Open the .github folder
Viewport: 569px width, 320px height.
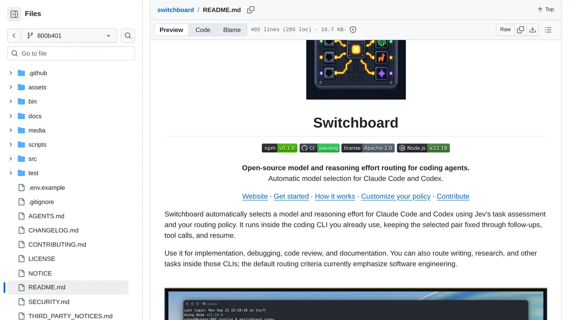coord(38,73)
